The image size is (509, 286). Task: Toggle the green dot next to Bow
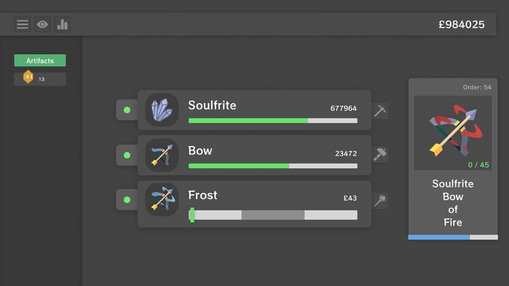(x=127, y=155)
